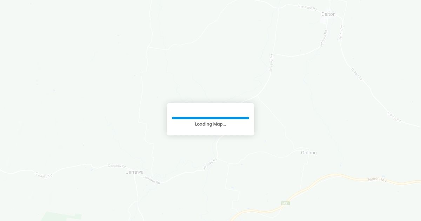Select the Dalton town label
The image size is (421, 221).
click(328, 14)
